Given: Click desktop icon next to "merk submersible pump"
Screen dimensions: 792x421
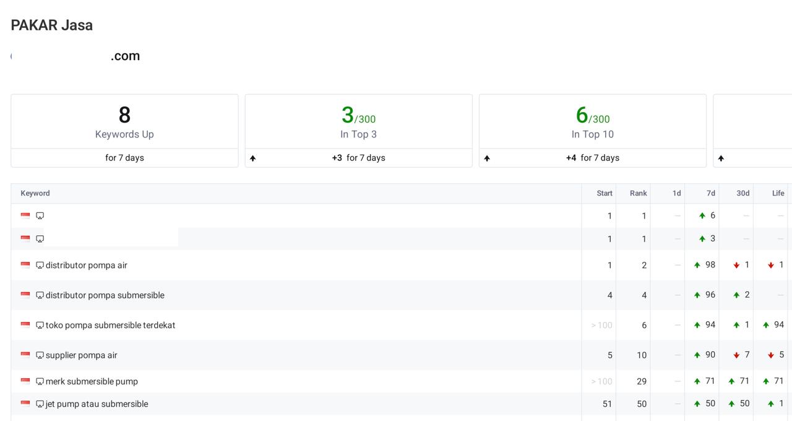Looking at the screenshot, I should 40,381.
